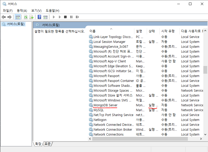Click gear icon of Net.Tcp Port Sharing Service

pos(91,115)
